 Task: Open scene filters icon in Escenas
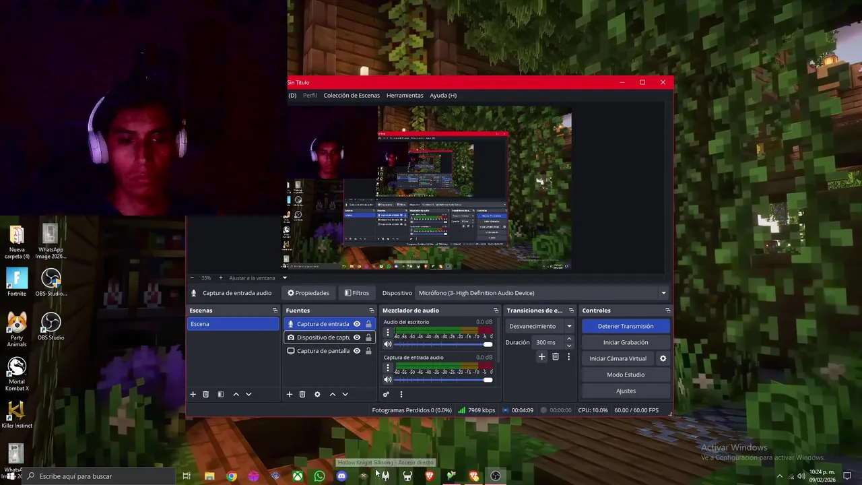point(221,394)
